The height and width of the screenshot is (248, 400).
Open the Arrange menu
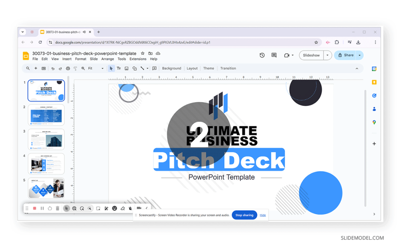(108, 59)
